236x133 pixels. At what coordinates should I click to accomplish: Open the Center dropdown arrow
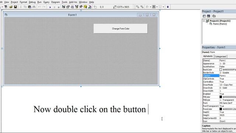click(x=157, y=7)
